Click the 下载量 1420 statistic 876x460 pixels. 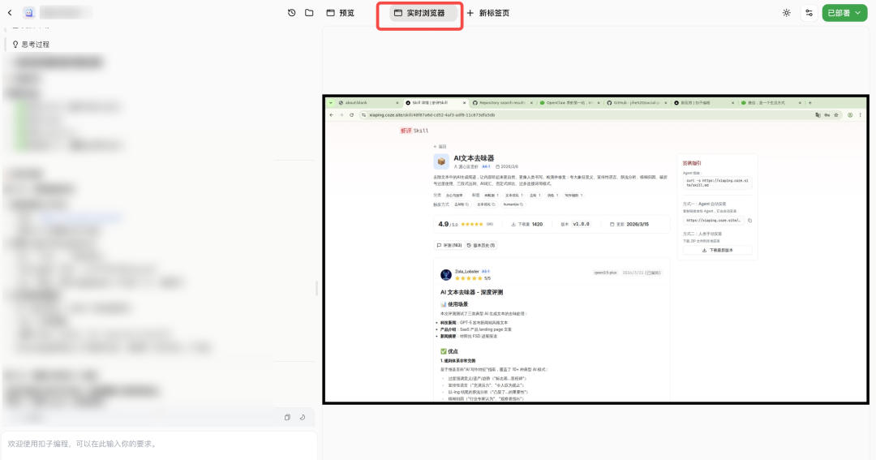[527, 224]
